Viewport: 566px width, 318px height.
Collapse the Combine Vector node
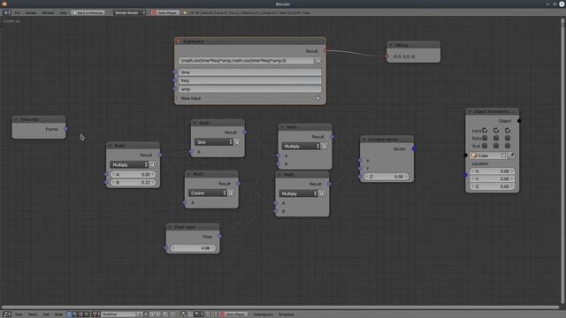point(363,140)
